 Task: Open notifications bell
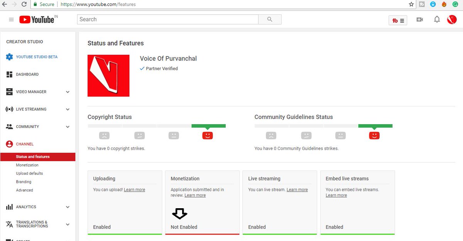(437, 19)
